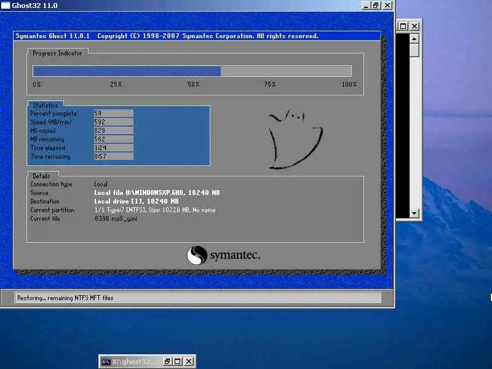
Task: Click the X:\ghost32 minimized window cmd icon
Action: point(106,362)
